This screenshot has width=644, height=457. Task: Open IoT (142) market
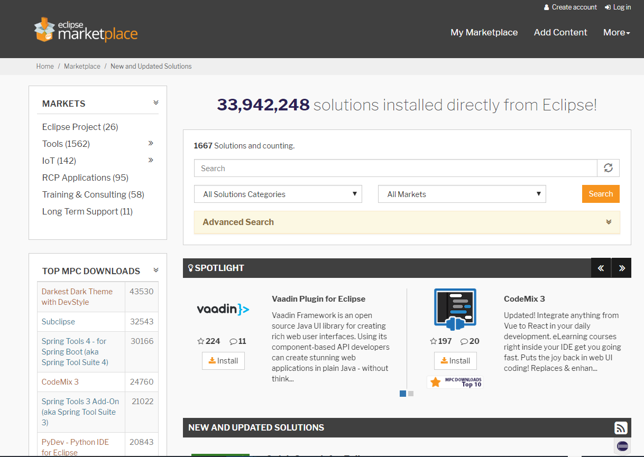pyautogui.click(x=59, y=161)
